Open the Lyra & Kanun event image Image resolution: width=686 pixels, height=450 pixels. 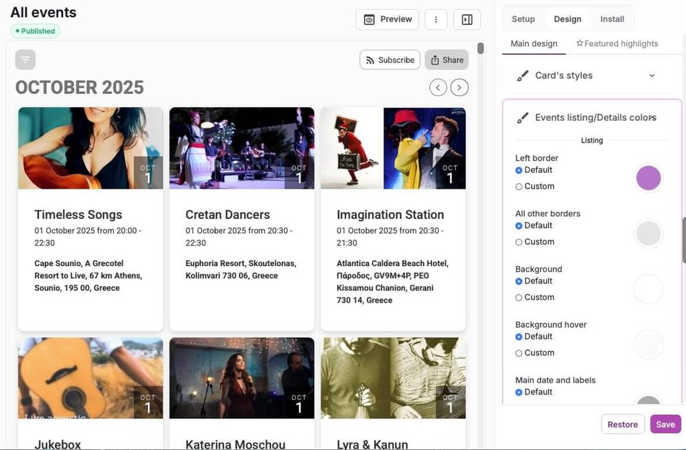tap(393, 378)
